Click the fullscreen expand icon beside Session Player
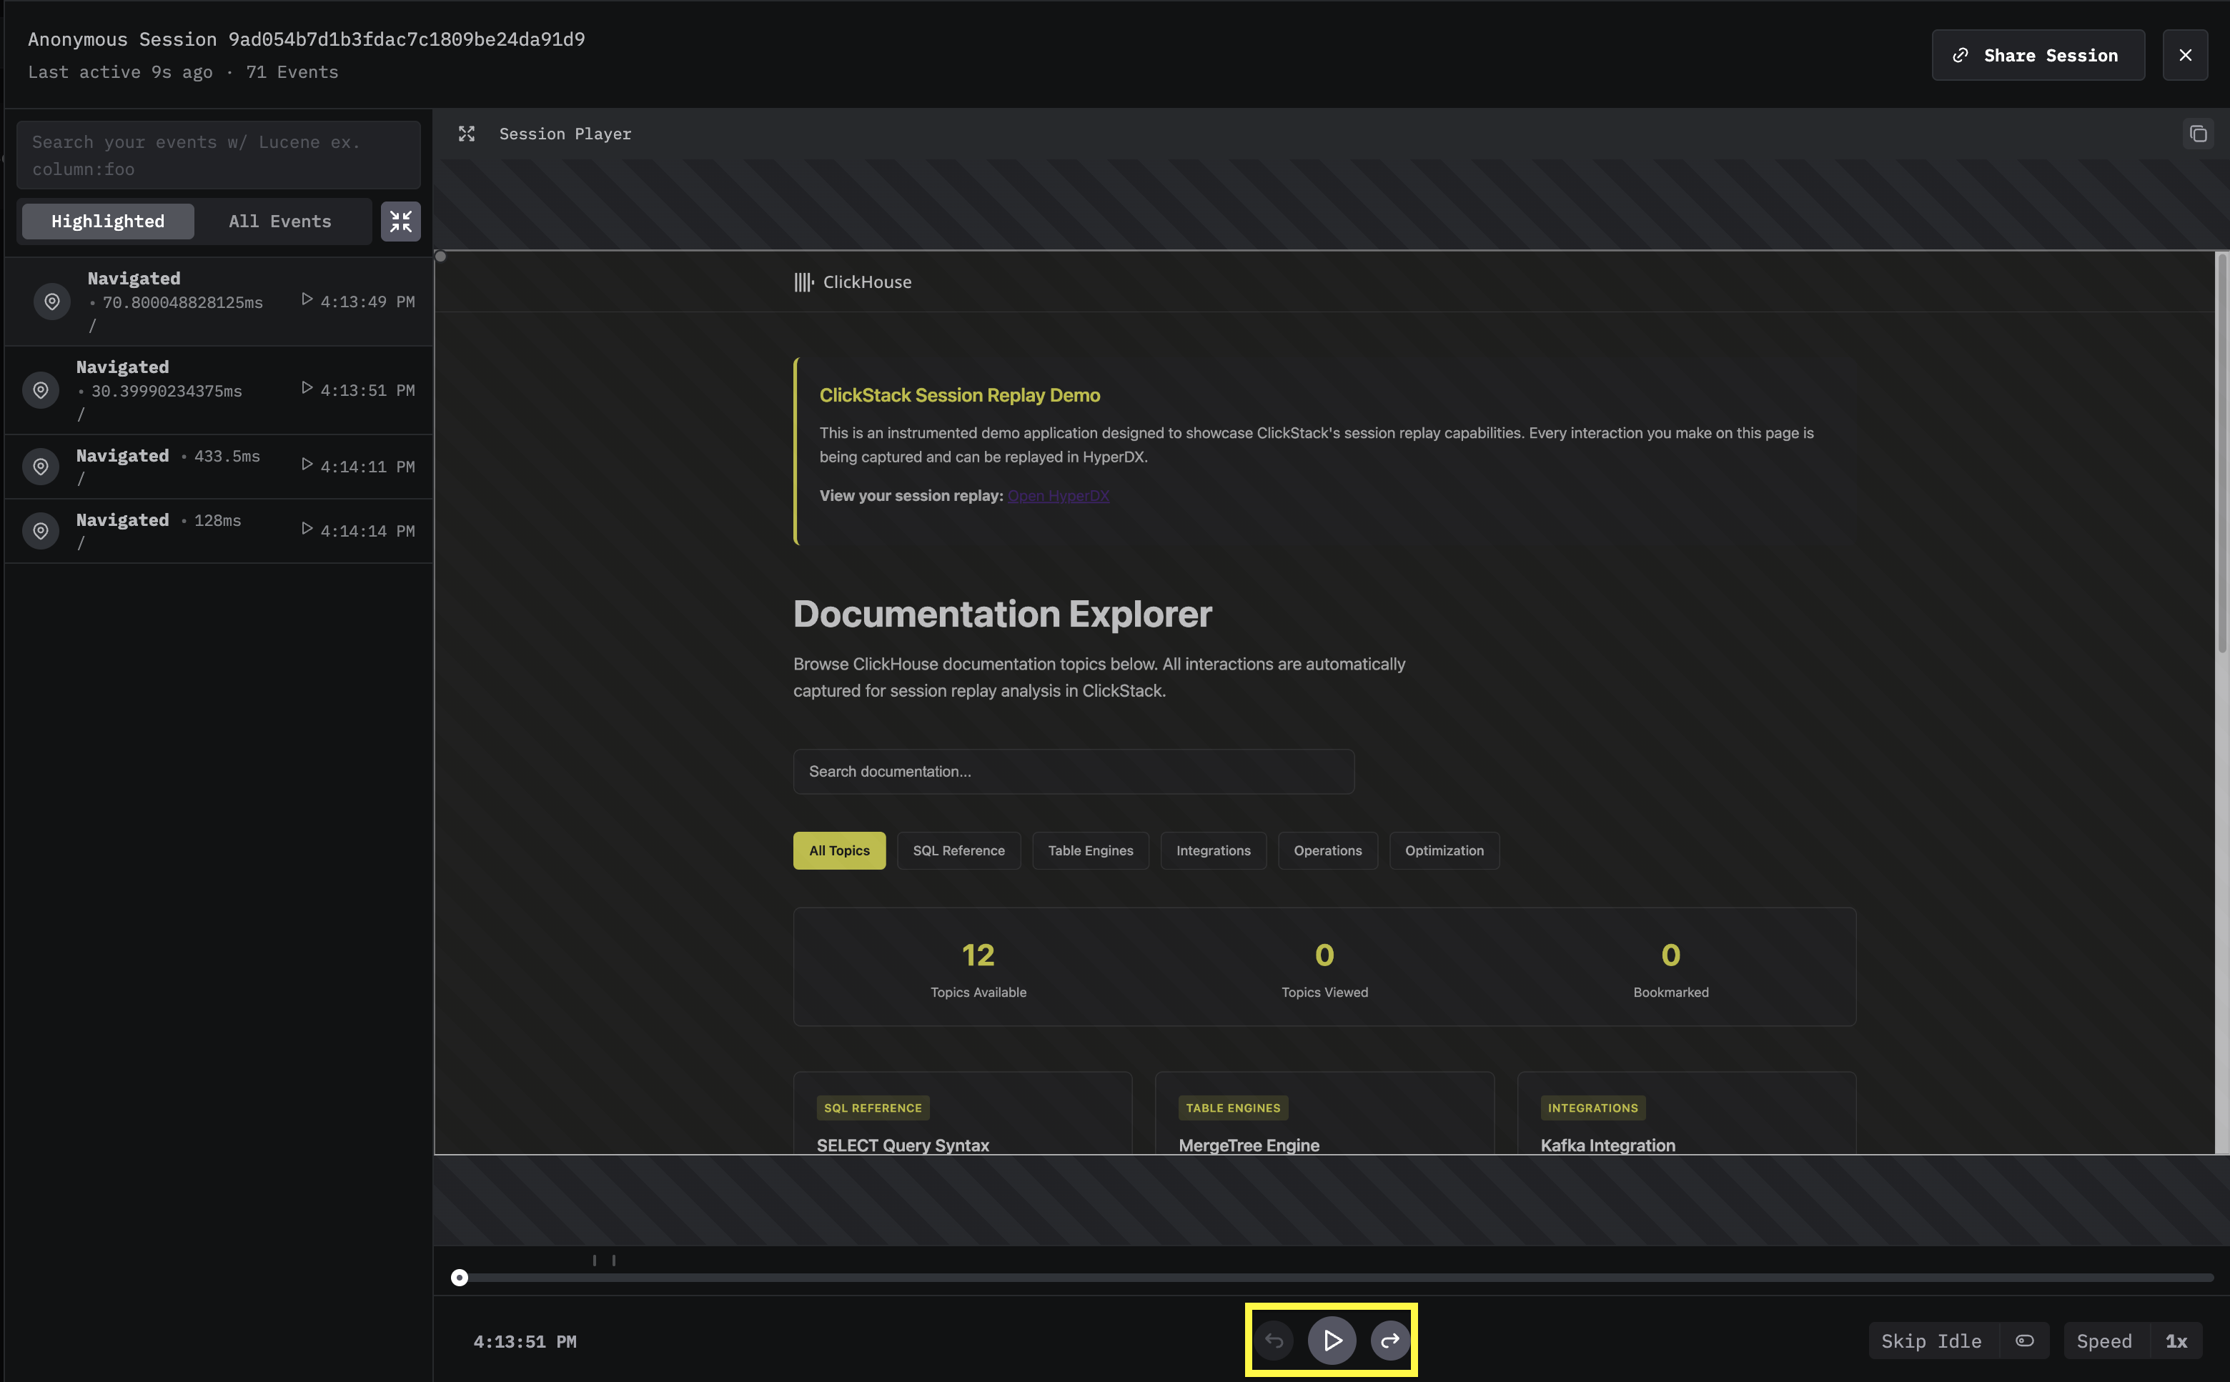 point(466,134)
